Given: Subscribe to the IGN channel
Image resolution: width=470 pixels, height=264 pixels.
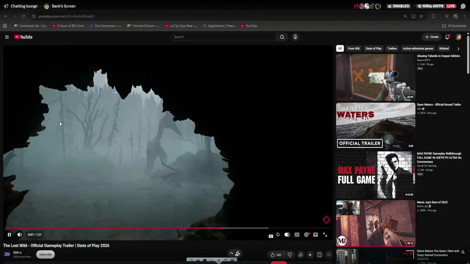Looking at the screenshot, I should [x=46, y=254].
